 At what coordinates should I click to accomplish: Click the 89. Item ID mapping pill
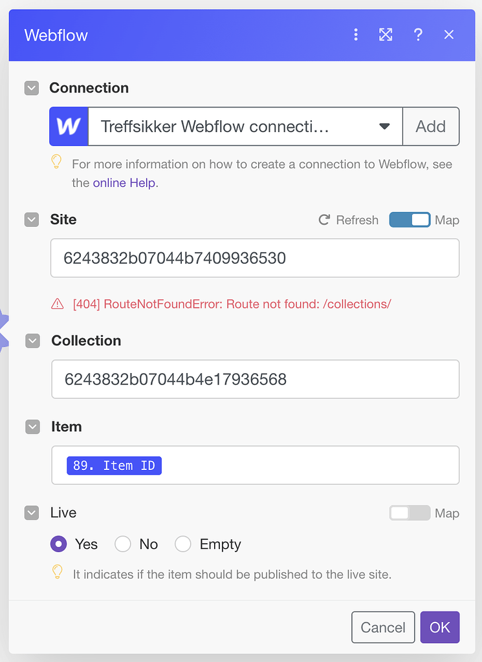coord(114,465)
